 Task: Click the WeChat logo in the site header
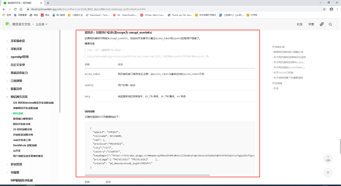tap(8, 24)
